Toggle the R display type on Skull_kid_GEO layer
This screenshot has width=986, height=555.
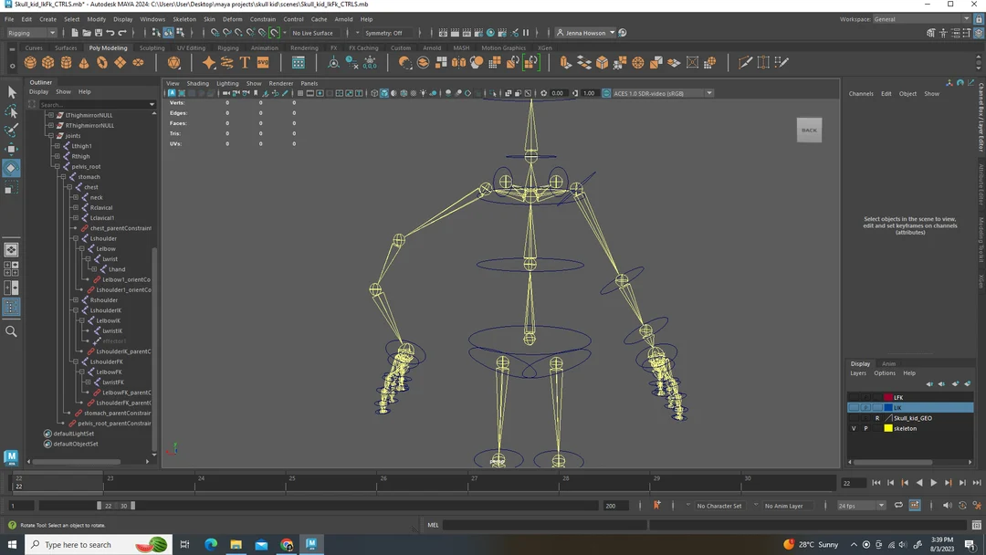[x=877, y=418]
